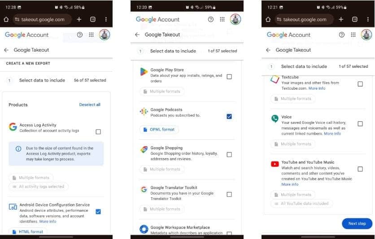Click Multiple formats under Voice

tap(293, 144)
